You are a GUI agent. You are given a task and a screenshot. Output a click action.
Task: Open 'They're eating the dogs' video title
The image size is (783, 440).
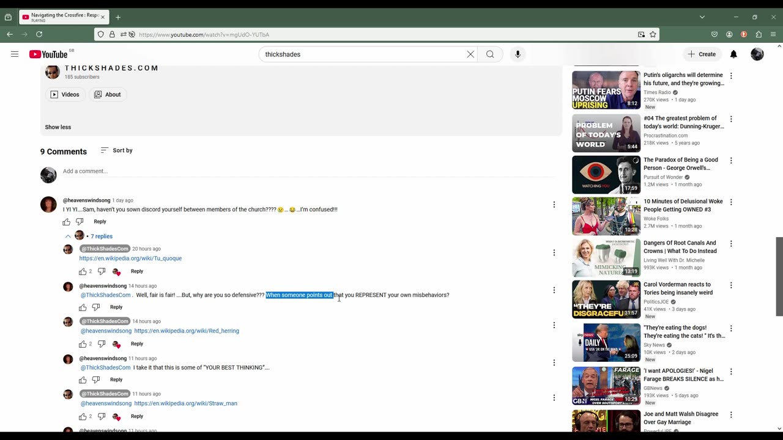tap(684, 332)
